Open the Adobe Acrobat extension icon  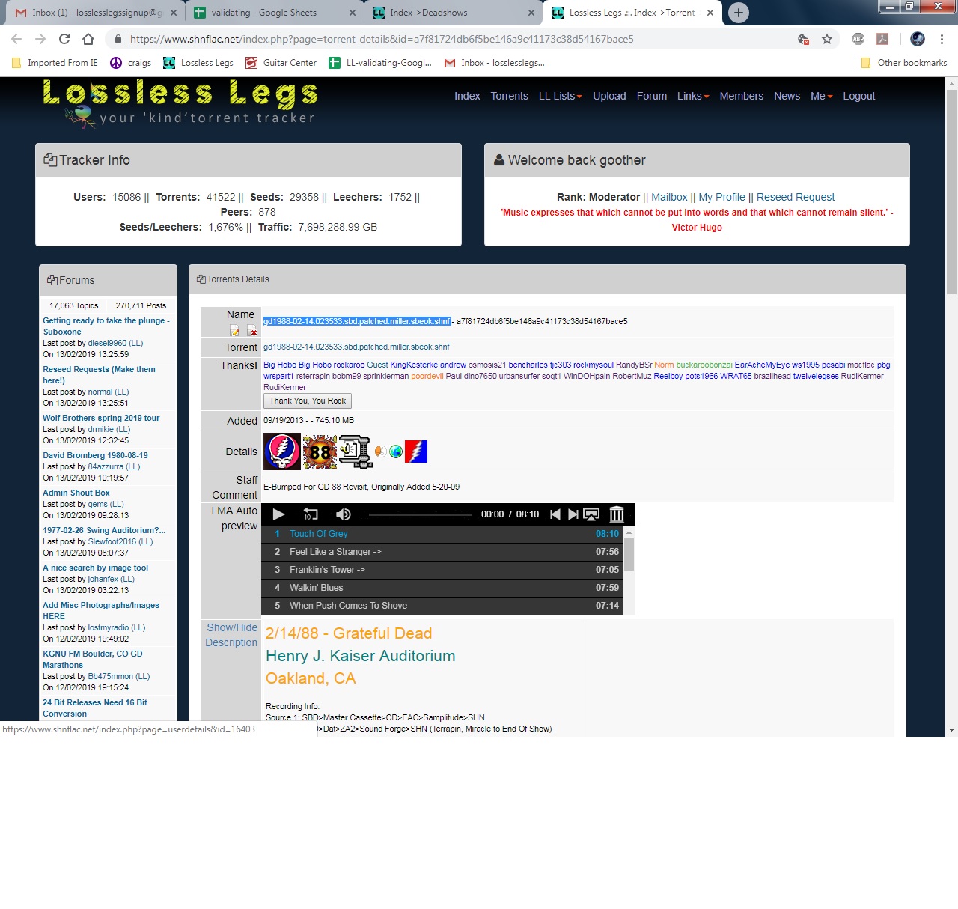[882, 39]
